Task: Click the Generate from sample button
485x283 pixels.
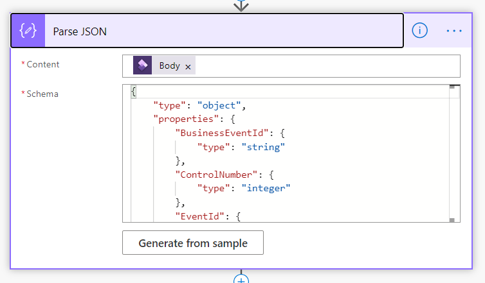Action: point(193,243)
